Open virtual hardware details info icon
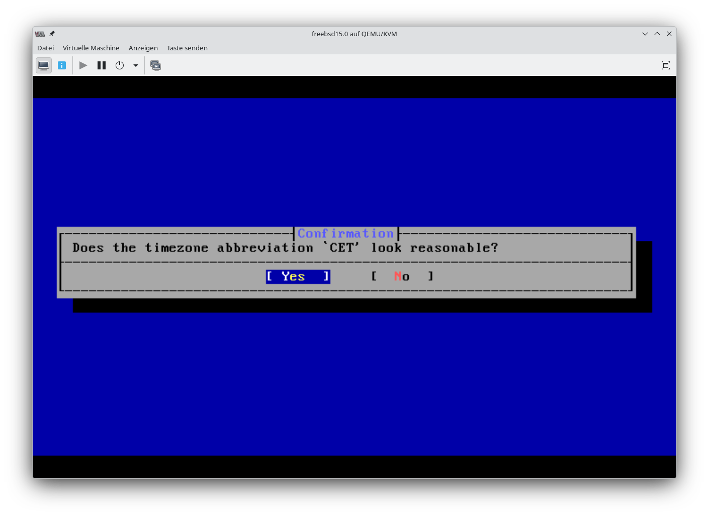The width and height of the screenshot is (709, 517). coord(62,65)
